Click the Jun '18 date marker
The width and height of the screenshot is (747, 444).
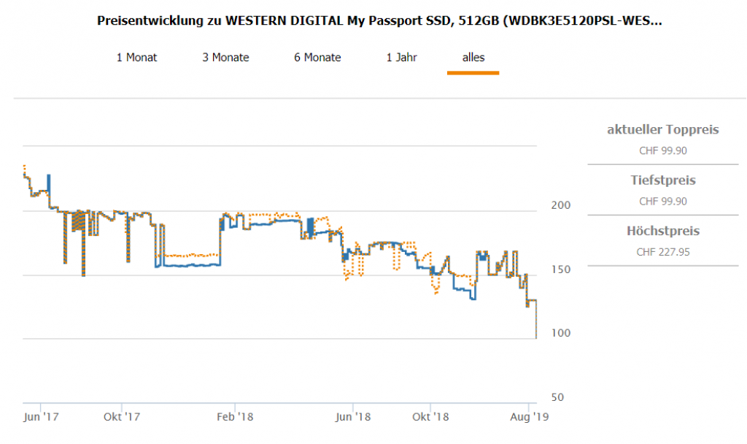coord(353,416)
